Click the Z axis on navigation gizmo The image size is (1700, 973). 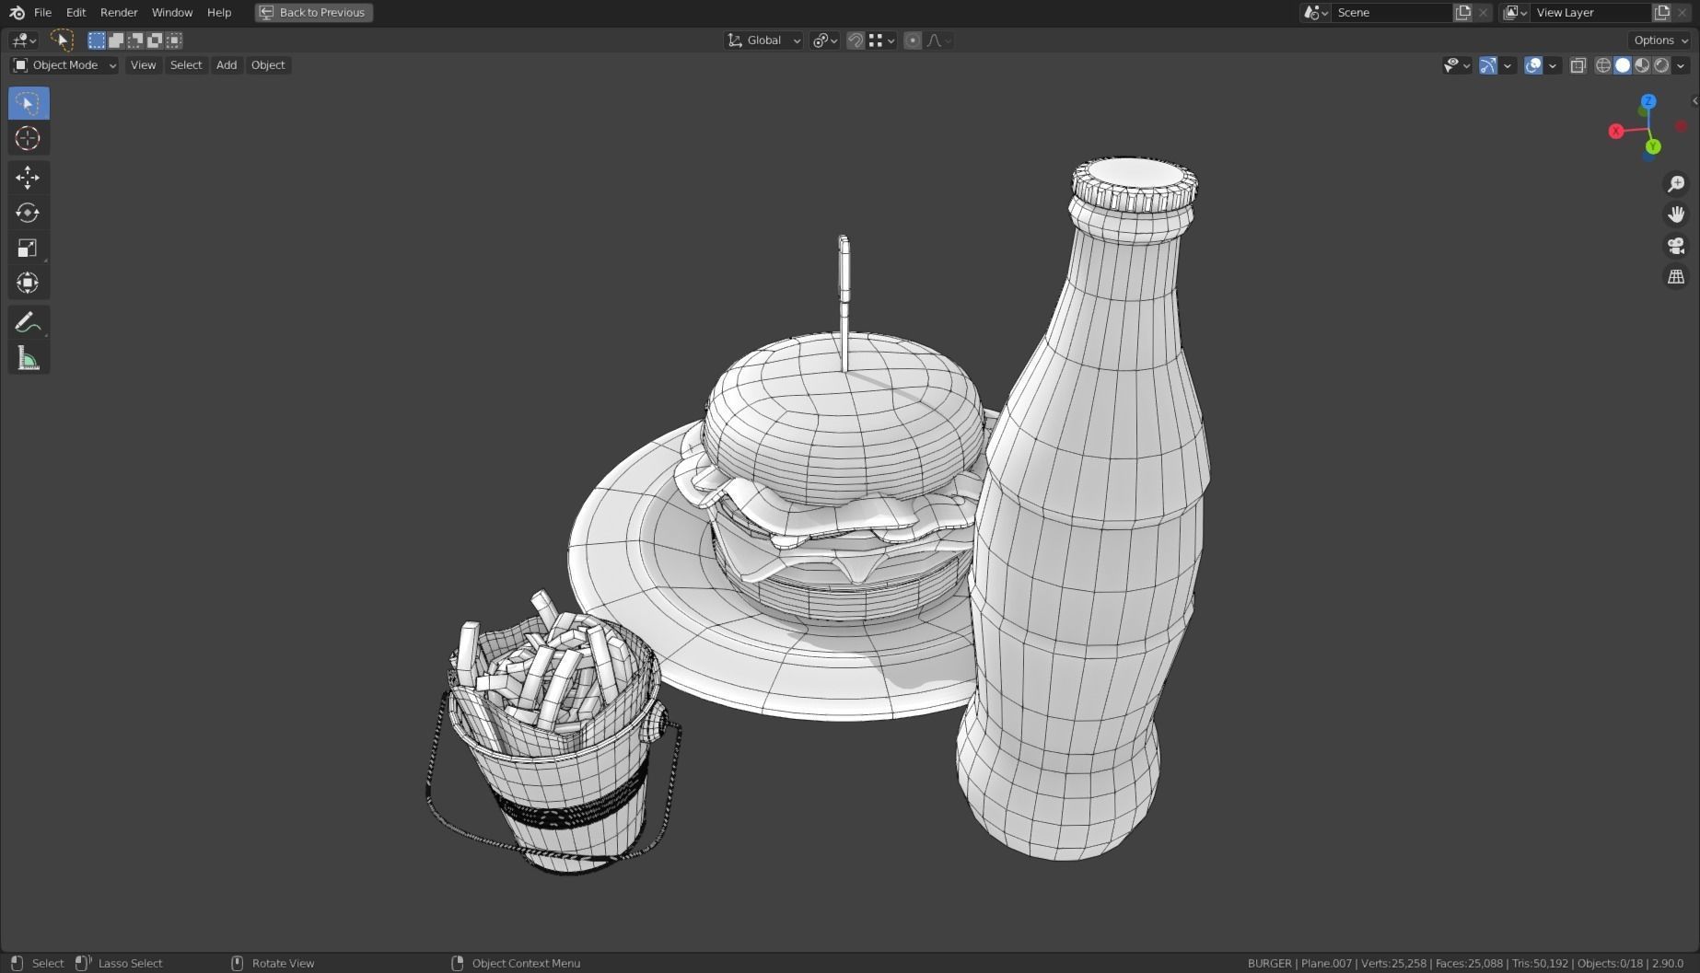[1648, 101]
